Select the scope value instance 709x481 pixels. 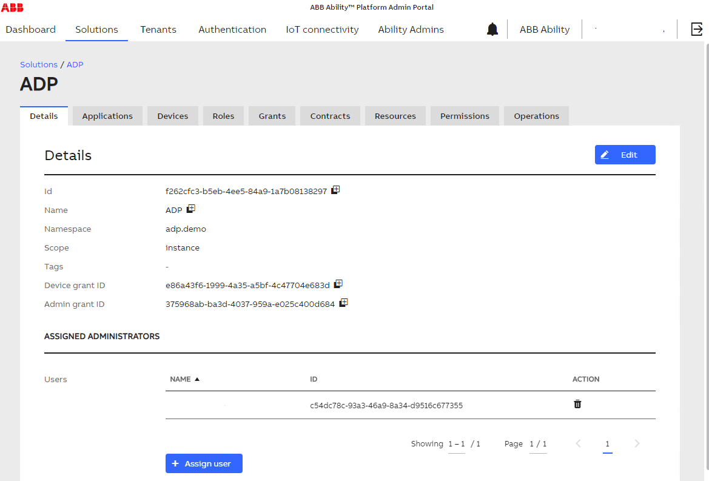(182, 247)
